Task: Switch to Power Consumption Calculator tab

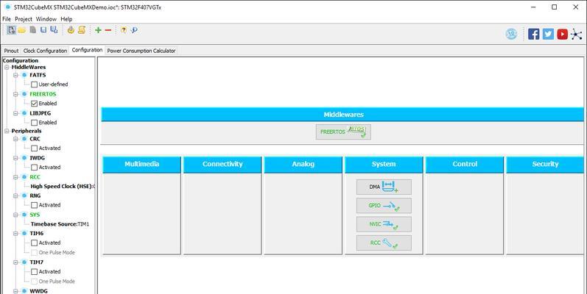Action: [x=141, y=51]
